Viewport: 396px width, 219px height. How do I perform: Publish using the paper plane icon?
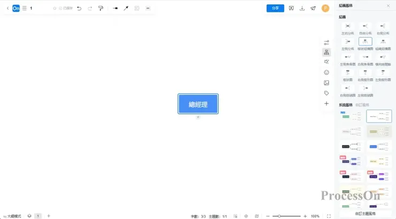pyautogui.click(x=313, y=9)
